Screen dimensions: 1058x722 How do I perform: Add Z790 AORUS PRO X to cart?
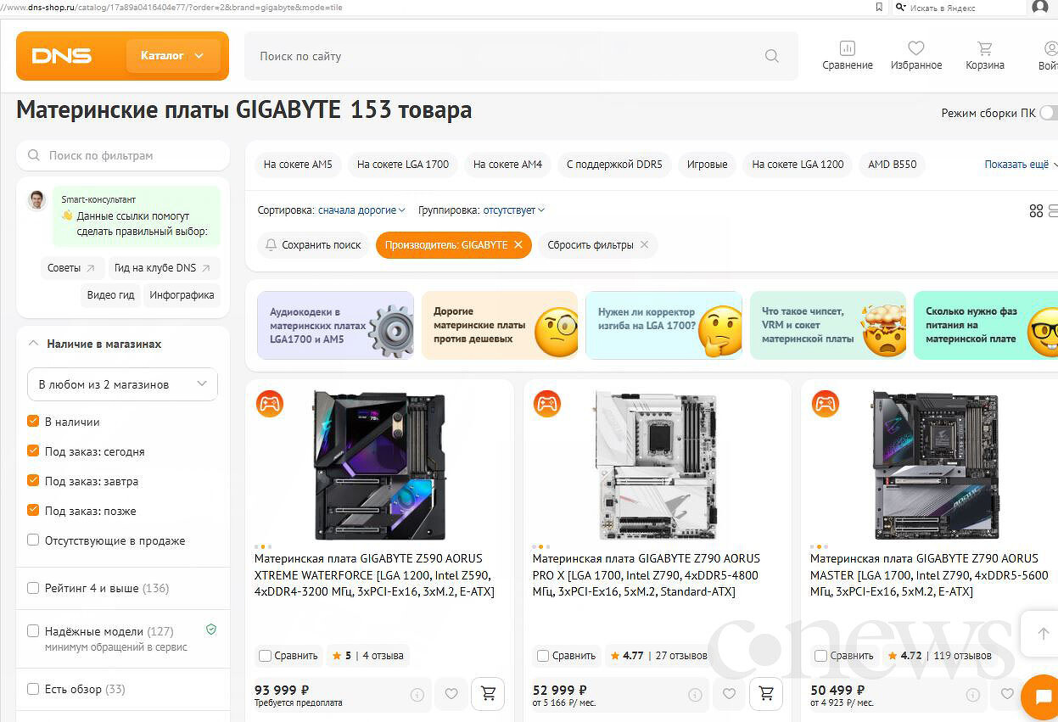[x=766, y=694]
